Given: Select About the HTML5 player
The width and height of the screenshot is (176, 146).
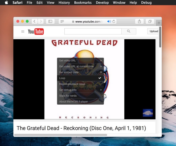Looking at the screenshot, I should (80, 101).
